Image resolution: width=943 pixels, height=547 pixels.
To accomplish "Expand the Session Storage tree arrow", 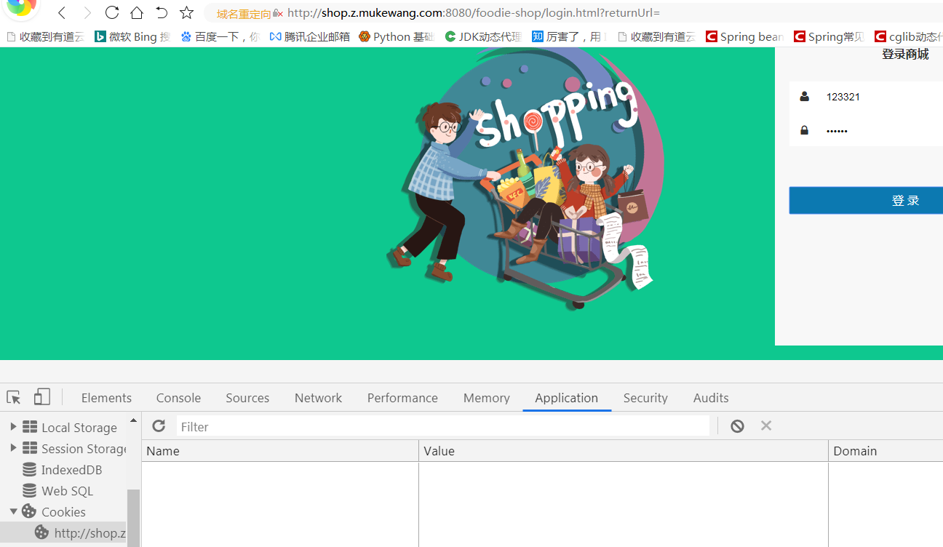I will pos(13,447).
